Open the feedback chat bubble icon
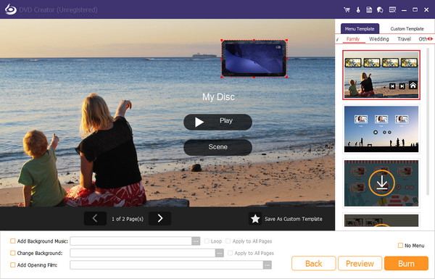 click(380, 9)
